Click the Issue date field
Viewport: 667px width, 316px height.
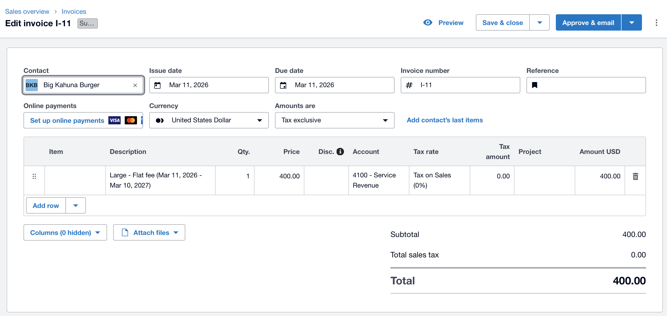click(x=209, y=85)
